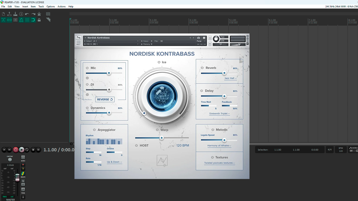Screen dimensions: 358x201
Task: Open Project Settings info icon
Action: coord(21,14)
